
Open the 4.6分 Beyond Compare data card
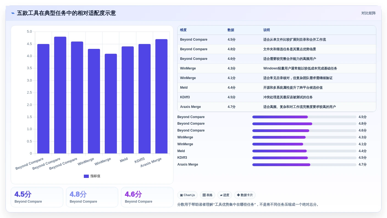147,197
